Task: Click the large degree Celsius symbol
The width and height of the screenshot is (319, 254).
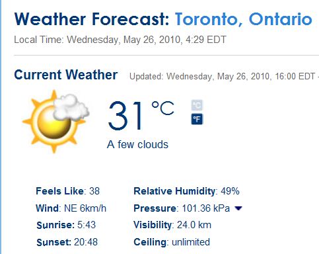Action: [x=162, y=108]
